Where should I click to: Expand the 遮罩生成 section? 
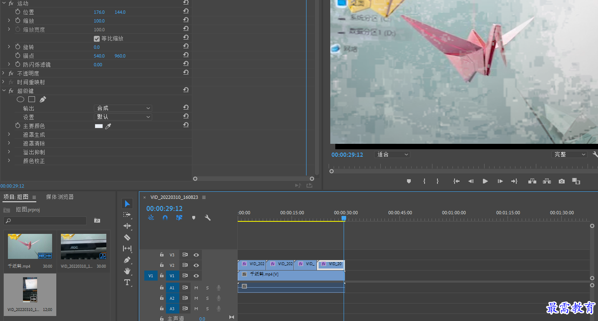coord(9,134)
